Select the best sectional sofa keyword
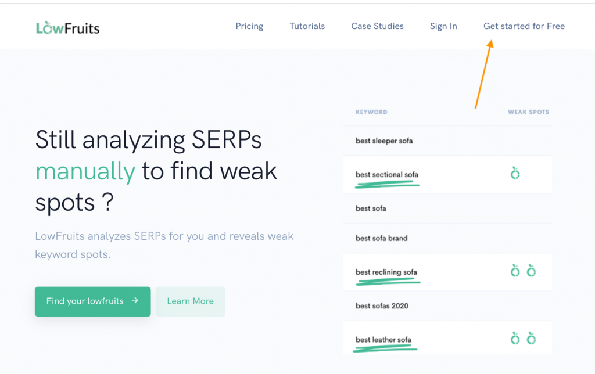The height and width of the screenshot is (374, 595). pos(386,174)
